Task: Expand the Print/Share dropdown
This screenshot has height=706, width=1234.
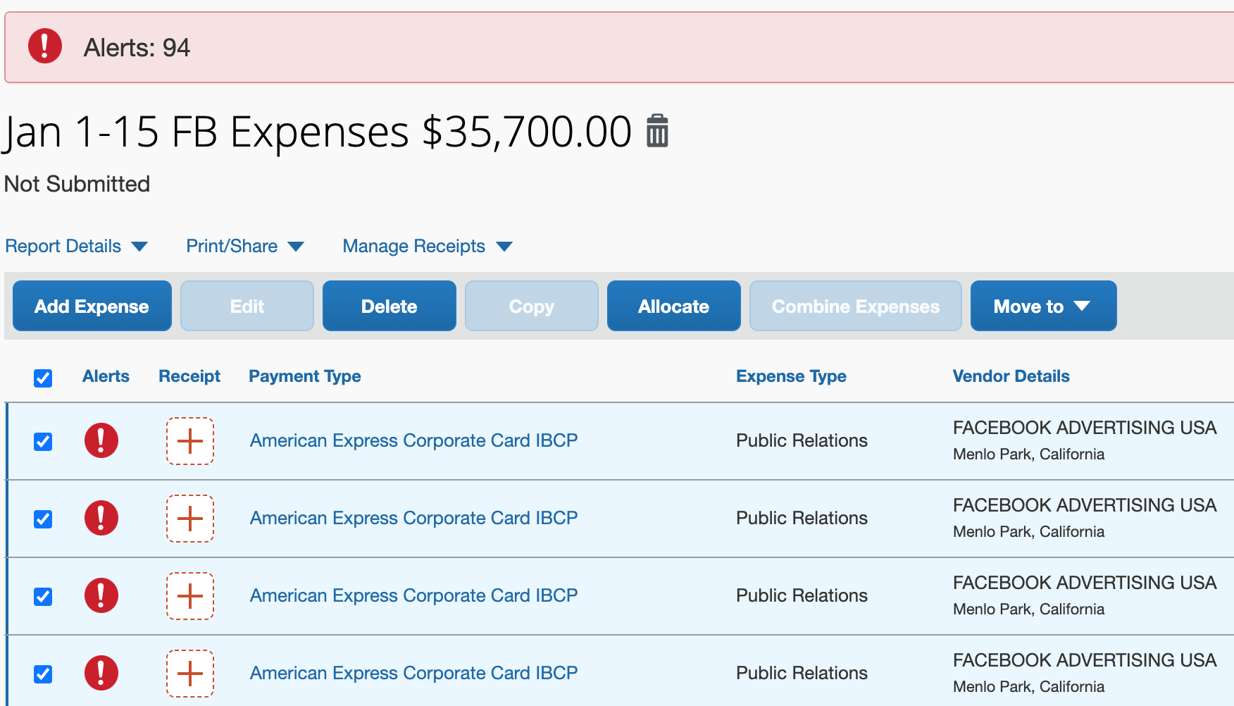Action: click(245, 246)
